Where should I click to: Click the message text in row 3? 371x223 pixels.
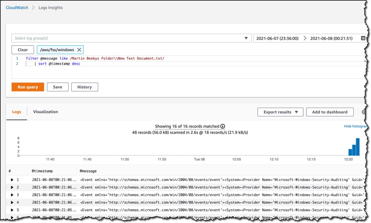point(221,195)
